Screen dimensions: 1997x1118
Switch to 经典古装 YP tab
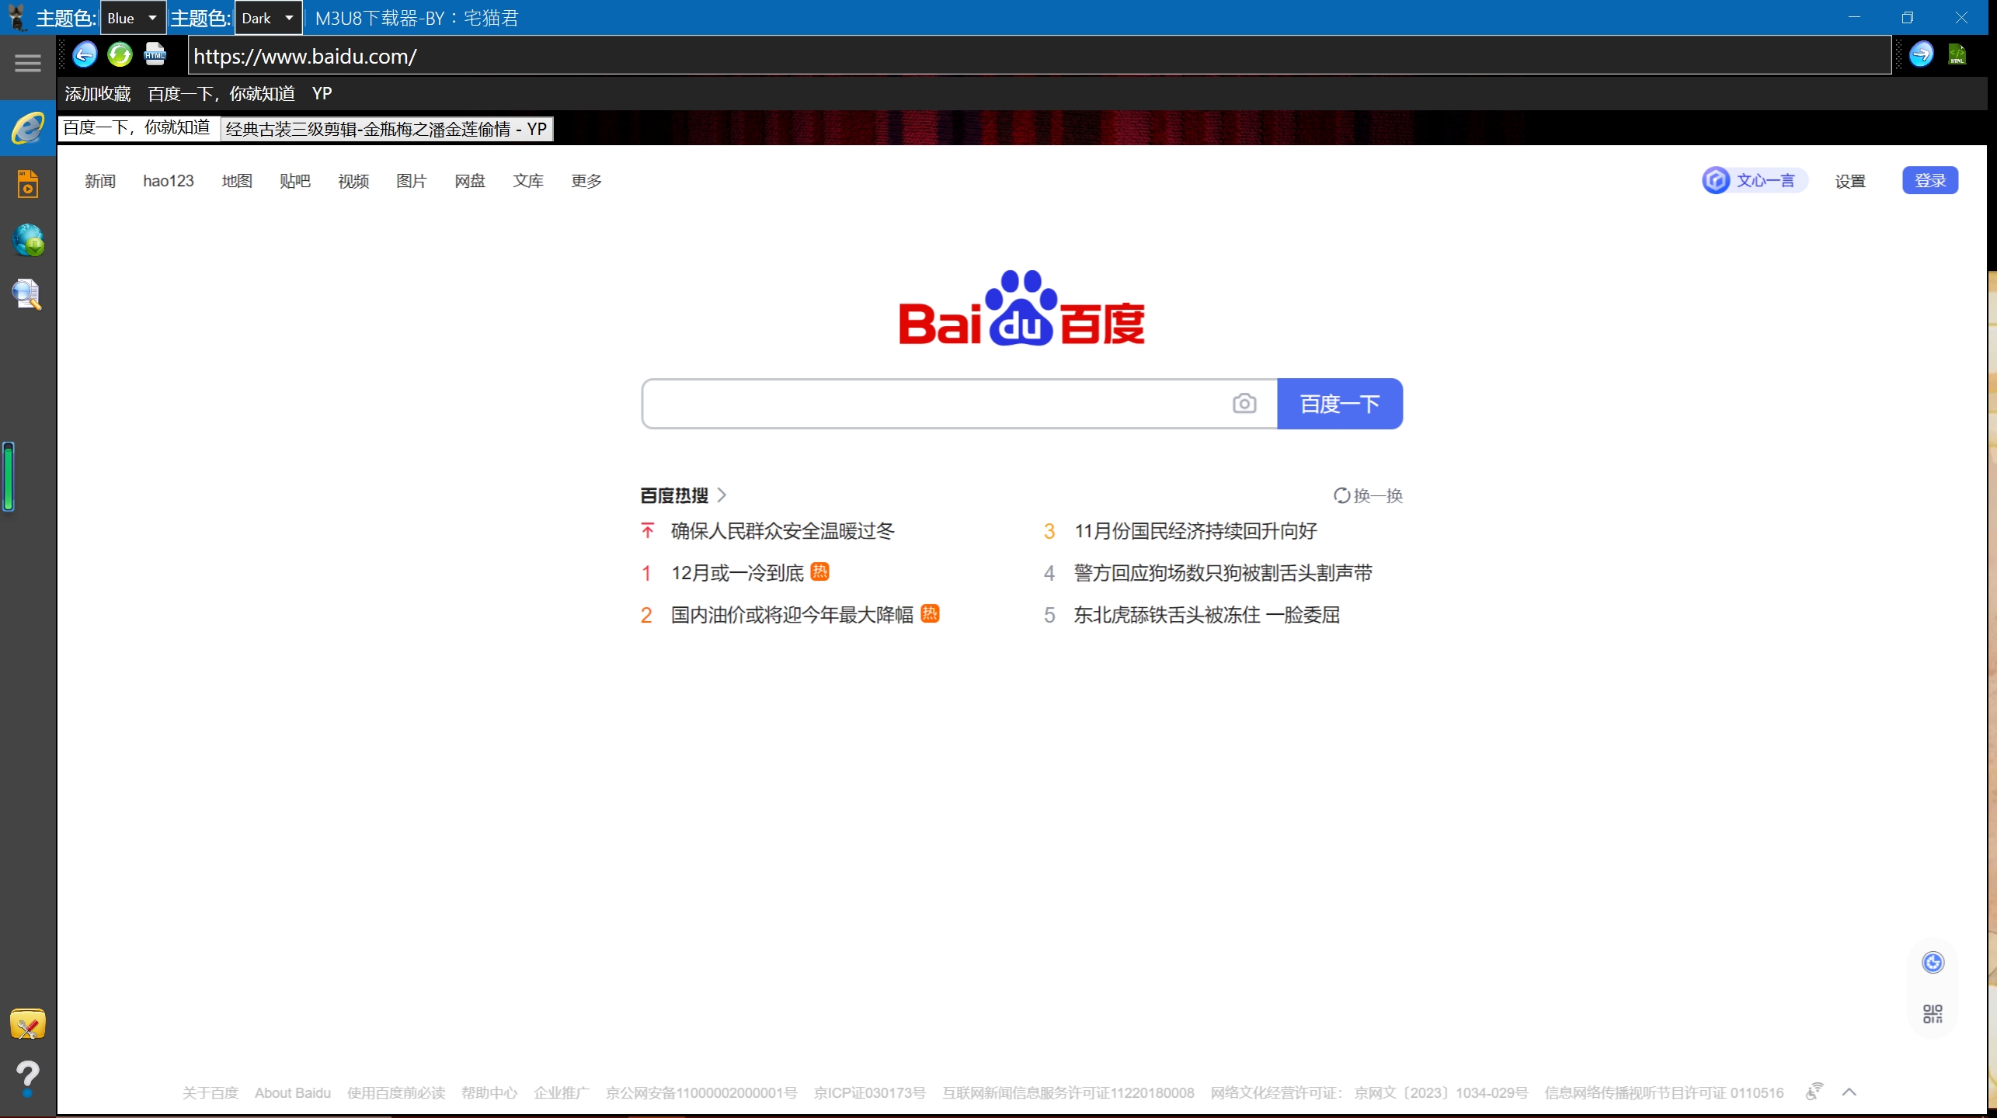click(387, 129)
